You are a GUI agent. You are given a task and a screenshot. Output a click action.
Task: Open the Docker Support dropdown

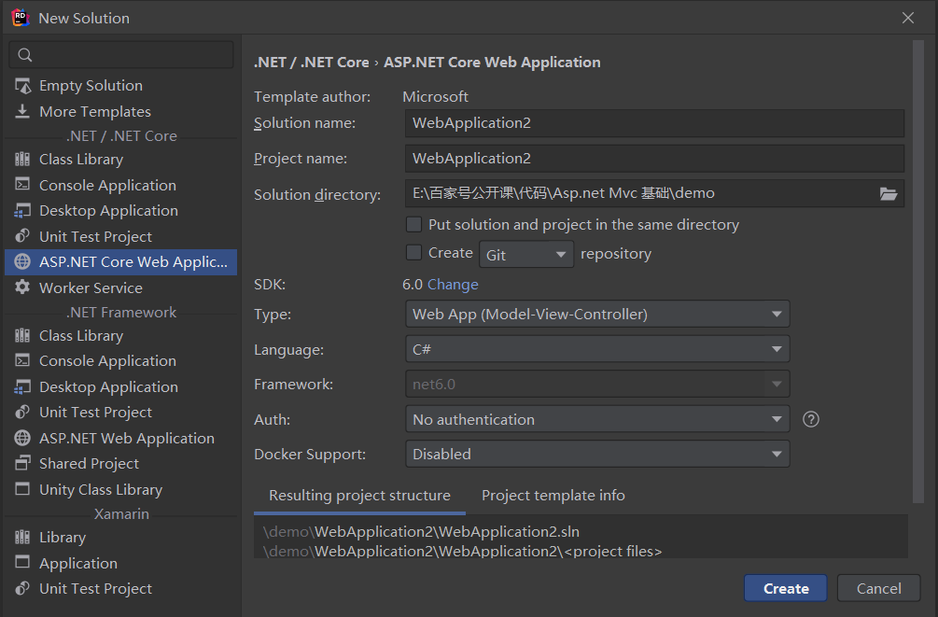coord(597,455)
